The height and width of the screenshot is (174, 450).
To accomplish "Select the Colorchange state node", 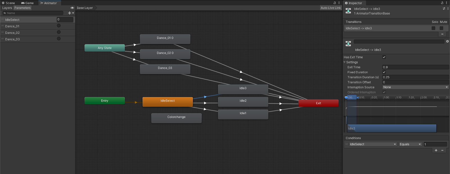I will pos(176,118).
